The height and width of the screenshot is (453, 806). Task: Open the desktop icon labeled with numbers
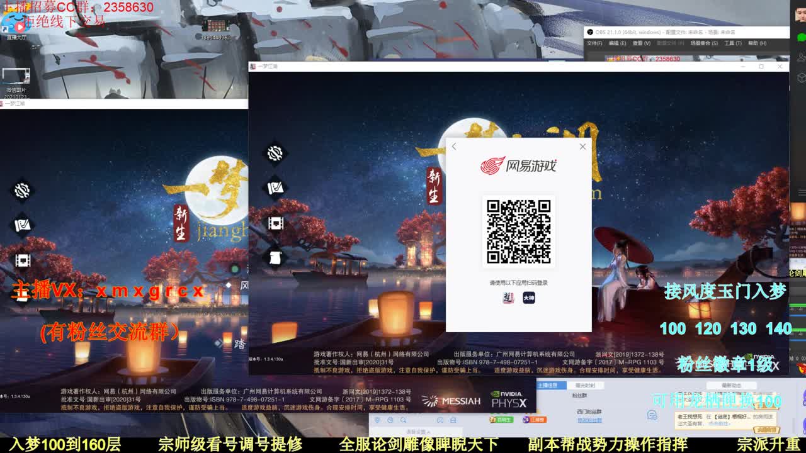pos(216,29)
